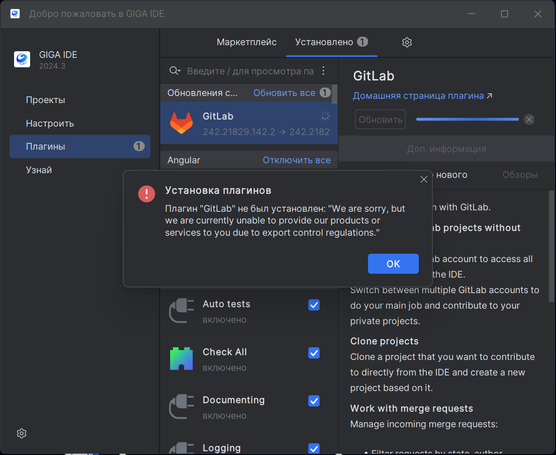Cancel the GitLab update progress
The width and height of the screenshot is (556, 455).
[x=529, y=120]
